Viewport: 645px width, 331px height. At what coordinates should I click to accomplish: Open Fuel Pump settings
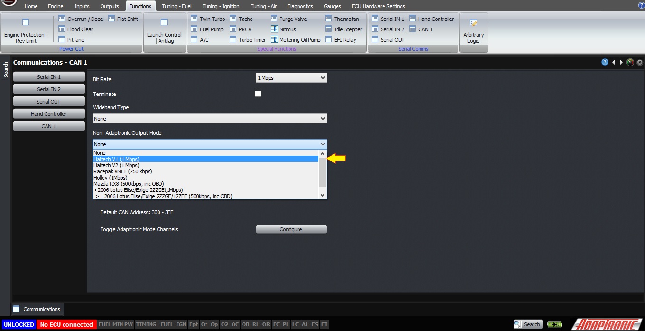[206, 29]
